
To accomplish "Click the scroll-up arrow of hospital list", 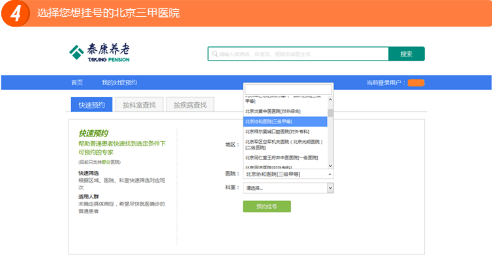I will [x=330, y=100].
